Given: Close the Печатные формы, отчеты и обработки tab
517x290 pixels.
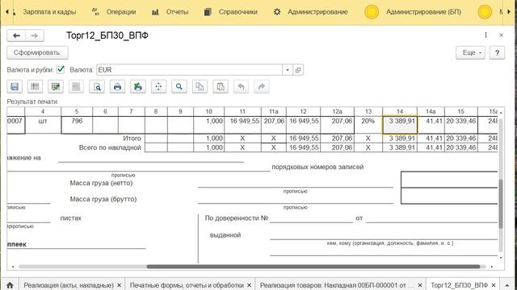Looking at the screenshot, I should (x=250, y=285).
